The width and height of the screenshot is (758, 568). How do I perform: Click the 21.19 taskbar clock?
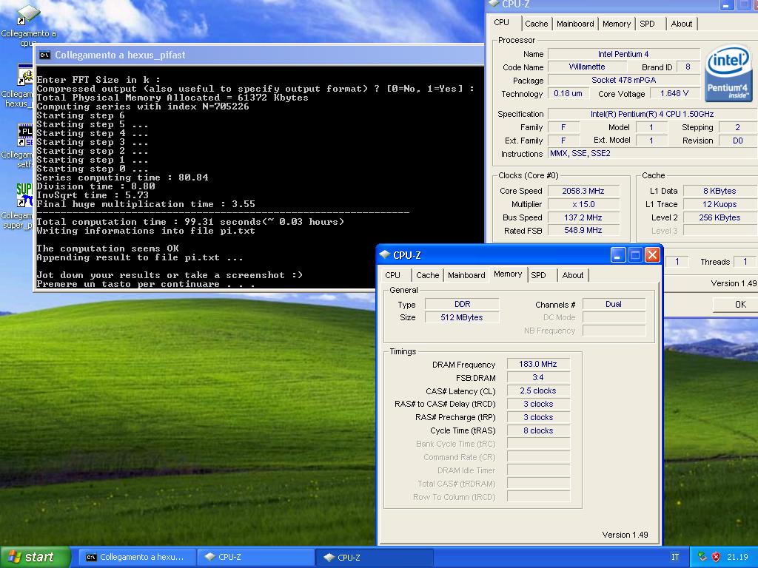737,557
